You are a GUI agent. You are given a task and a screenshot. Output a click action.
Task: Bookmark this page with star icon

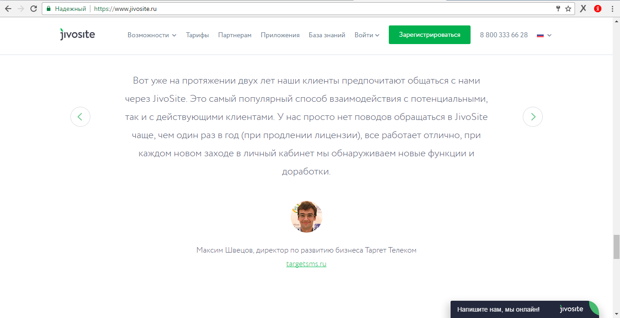pyautogui.click(x=568, y=9)
